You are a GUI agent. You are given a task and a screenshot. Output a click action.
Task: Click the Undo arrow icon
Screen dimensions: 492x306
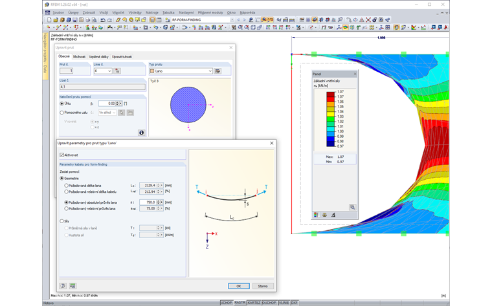(103, 20)
